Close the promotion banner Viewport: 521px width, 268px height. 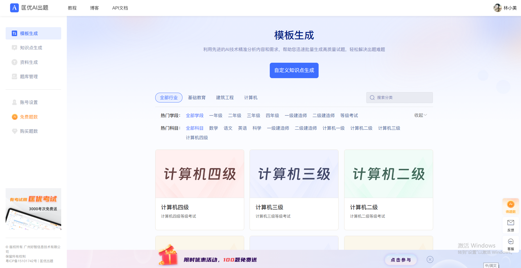click(430, 259)
